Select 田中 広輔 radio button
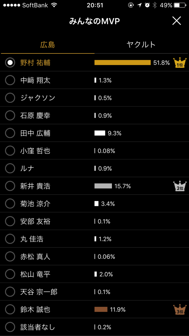Viewport: 189px width, 336px height. (x=10, y=133)
